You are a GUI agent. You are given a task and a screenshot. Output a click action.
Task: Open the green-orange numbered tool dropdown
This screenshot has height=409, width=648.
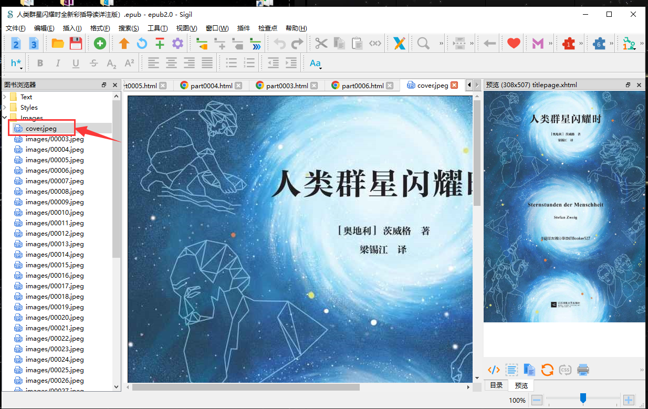629,44
